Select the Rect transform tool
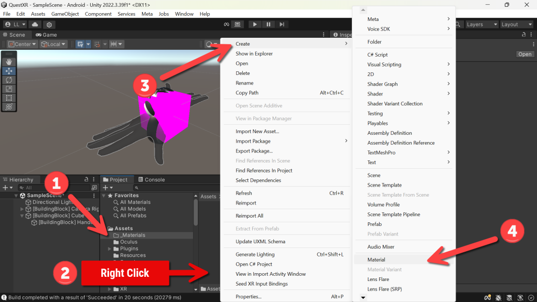537x302 pixels. pyautogui.click(x=9, y=98)
